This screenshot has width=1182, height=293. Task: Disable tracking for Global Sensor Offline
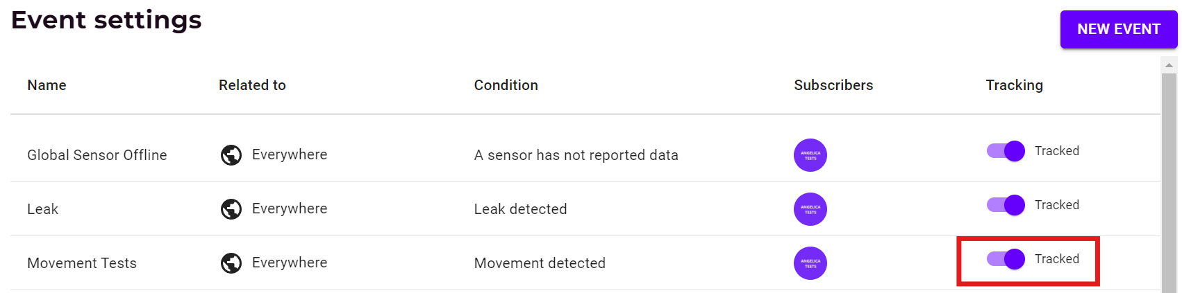1006,151
